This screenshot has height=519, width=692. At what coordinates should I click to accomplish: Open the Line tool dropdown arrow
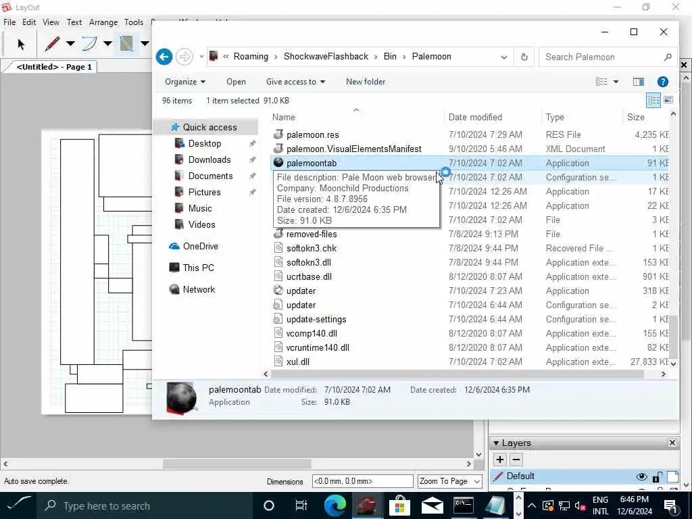click(70, 44)
